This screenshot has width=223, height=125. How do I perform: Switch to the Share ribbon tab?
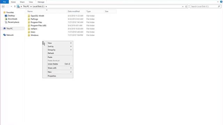pyautogui.click(x=22, y=2)
